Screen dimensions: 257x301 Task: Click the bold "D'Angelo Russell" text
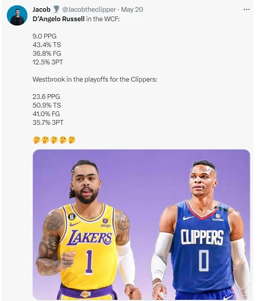[x=58, y=18]
